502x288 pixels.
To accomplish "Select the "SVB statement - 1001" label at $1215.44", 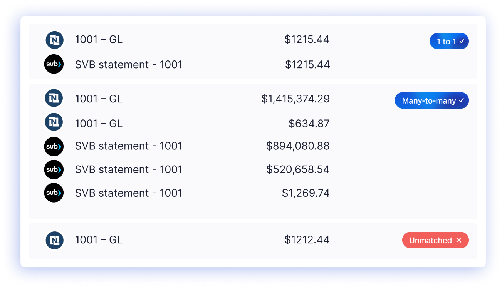I will [x=128, y=65].
